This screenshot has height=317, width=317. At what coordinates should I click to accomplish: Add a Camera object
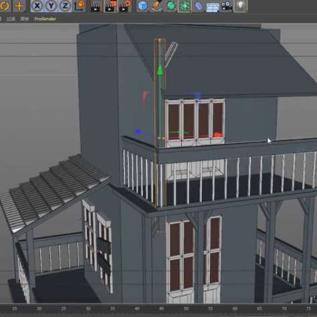(x=226, y=6)
